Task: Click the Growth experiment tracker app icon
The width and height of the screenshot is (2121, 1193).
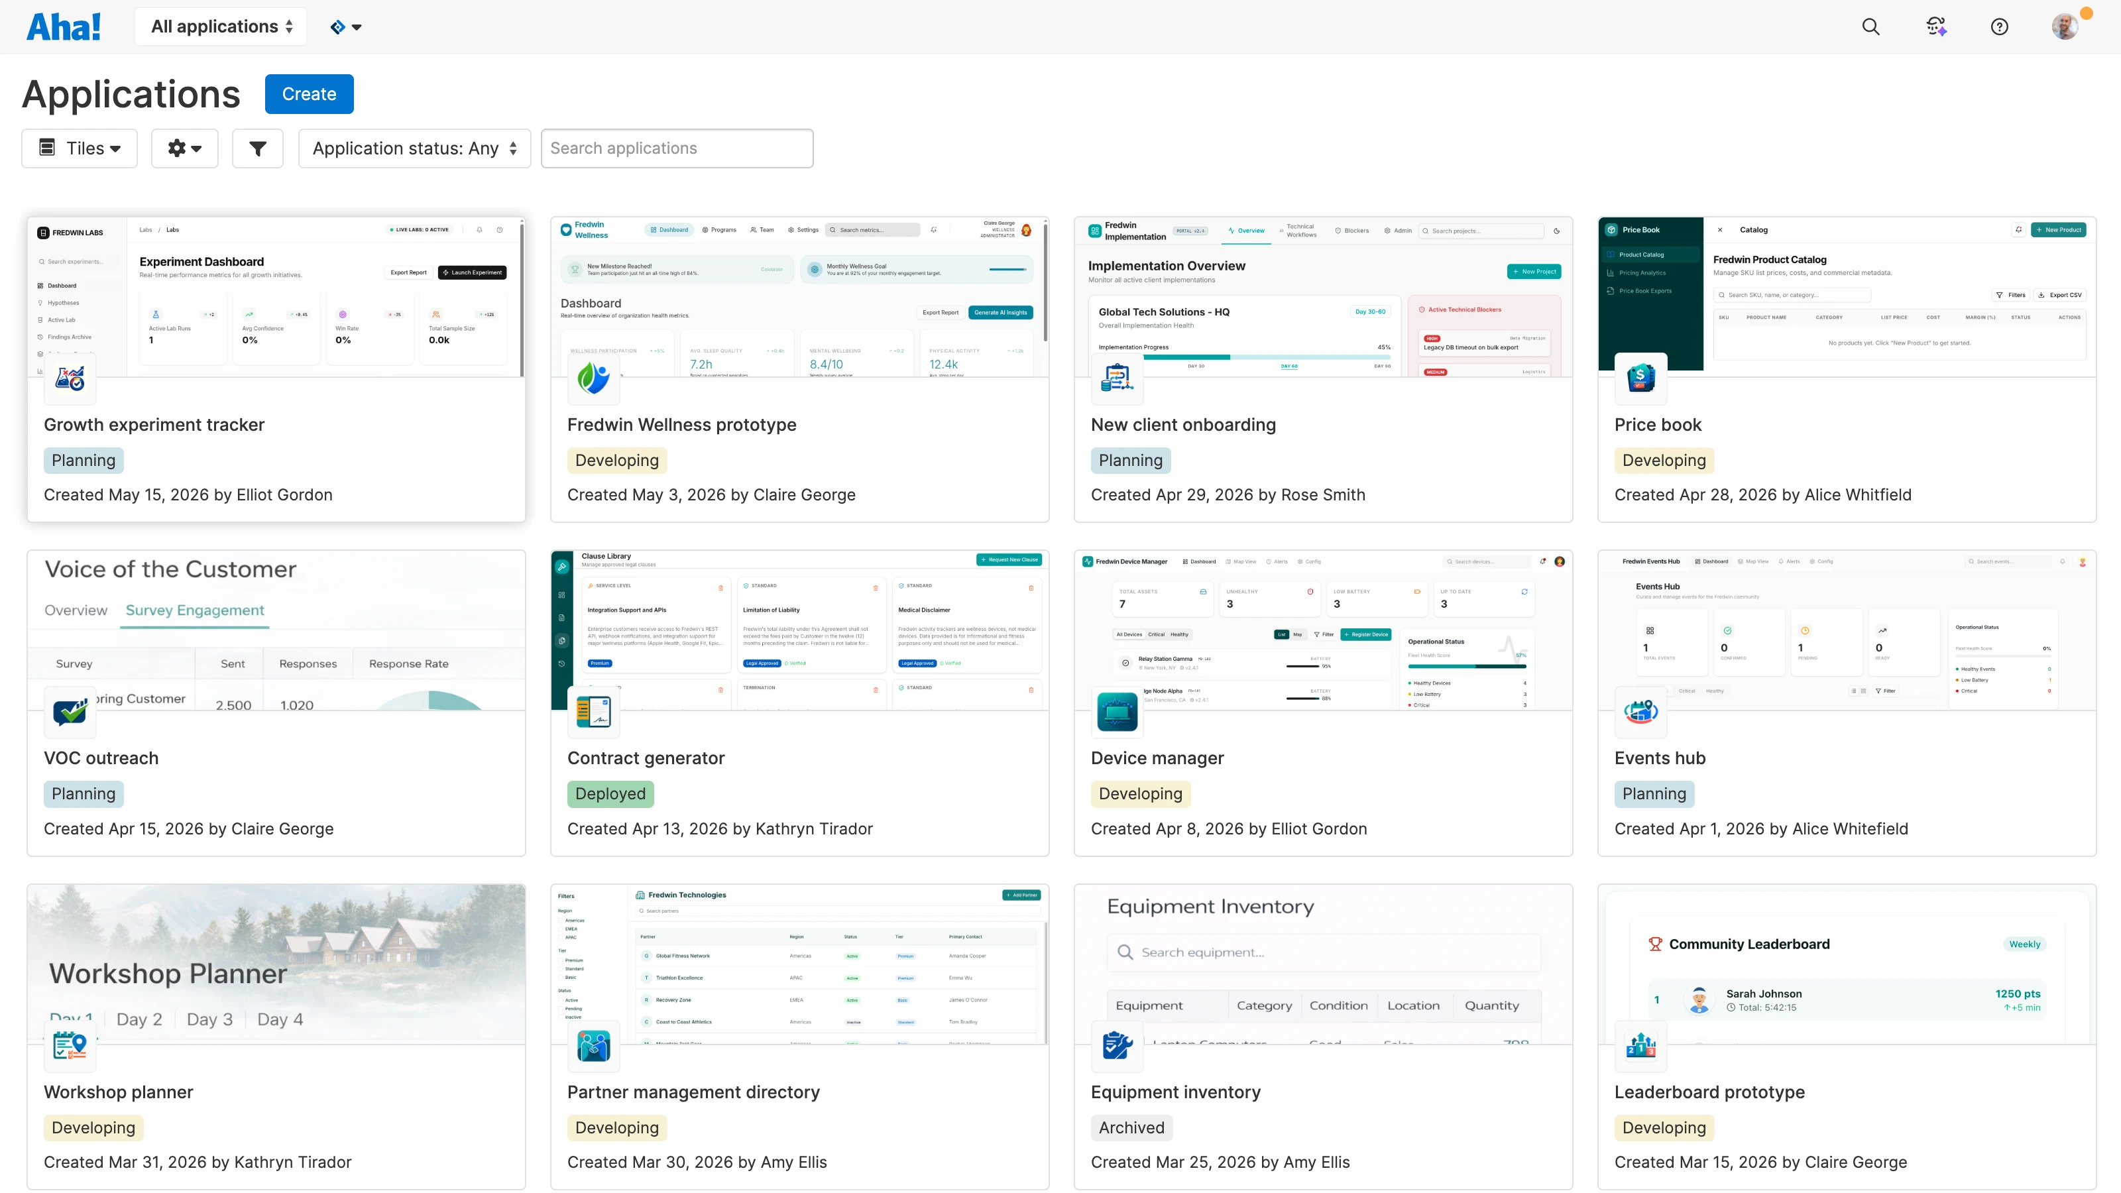Action: (70, 378)
